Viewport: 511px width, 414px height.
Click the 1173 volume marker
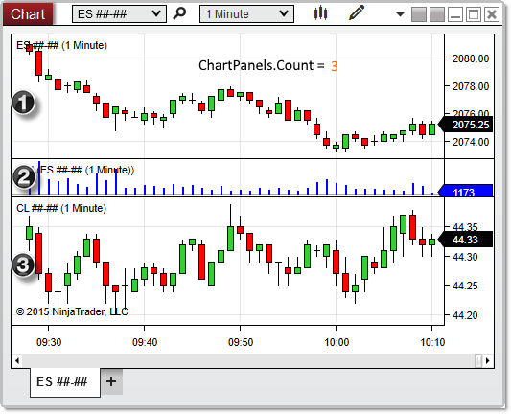[465, 192]
